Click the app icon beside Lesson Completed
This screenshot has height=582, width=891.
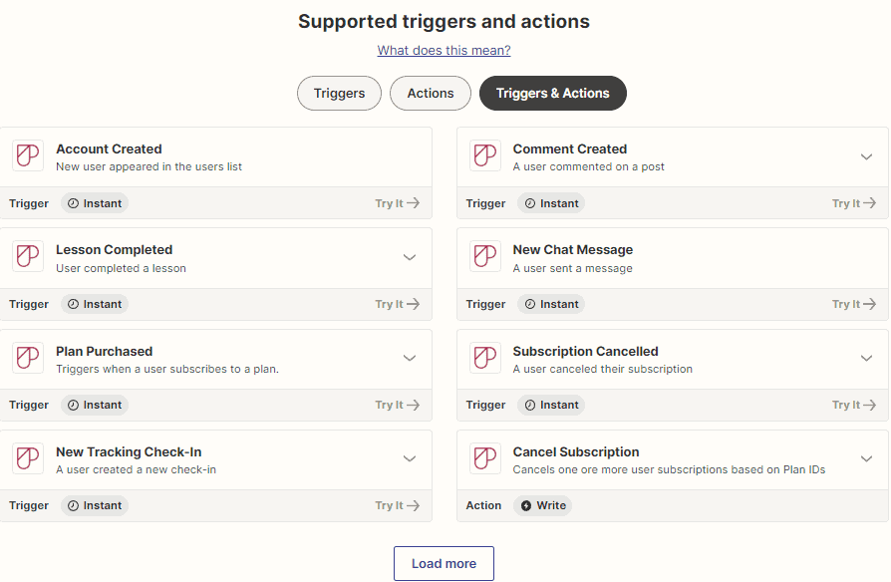click(28, 257)
